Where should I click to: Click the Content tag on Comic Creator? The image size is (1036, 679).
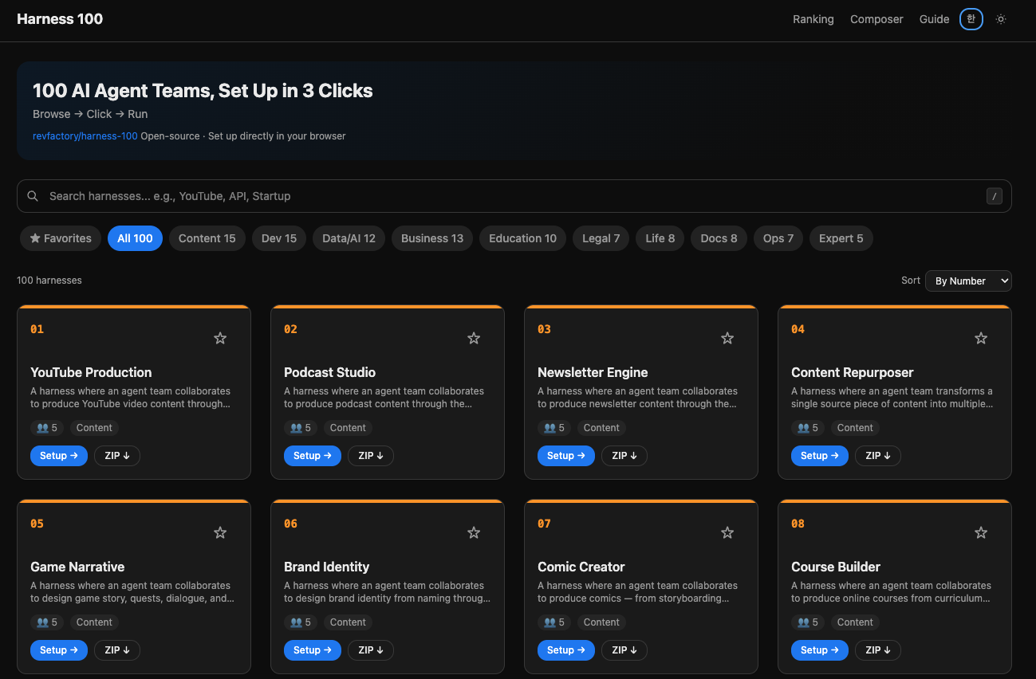(601, 622)
